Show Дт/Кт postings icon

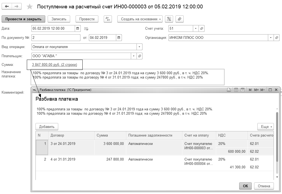click(108, 19)
